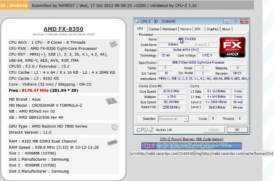The width and height of the screenshot is (274, 181).
Task: Click the Submitted by NAMEGT header text
Action: (x=53, y=6)
